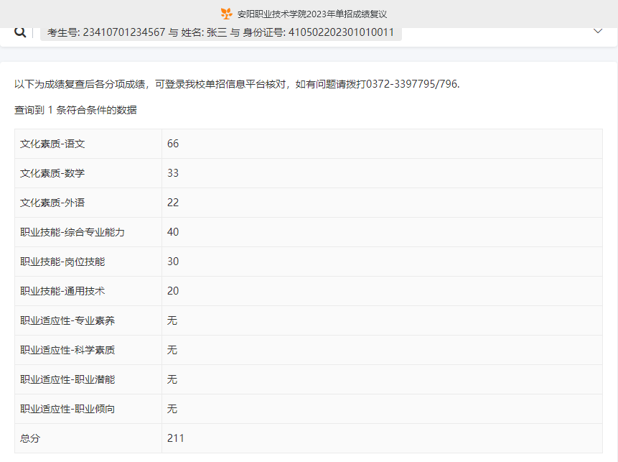This screenshot has height=462, width=618.
Task: Select the 文化素质-语文 row label
Action: click(52, 144)
